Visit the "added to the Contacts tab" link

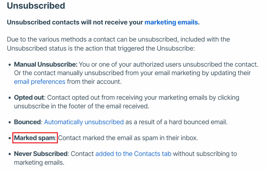pyautogui.click(x=133, y=154)
